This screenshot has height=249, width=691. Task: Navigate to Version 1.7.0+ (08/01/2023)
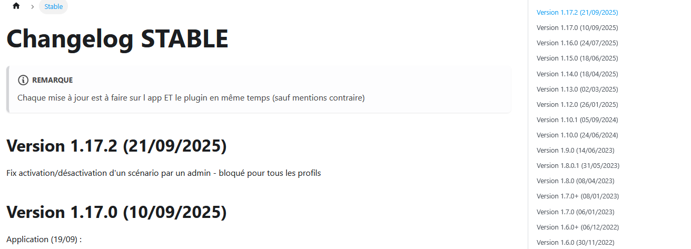[577, 196]
